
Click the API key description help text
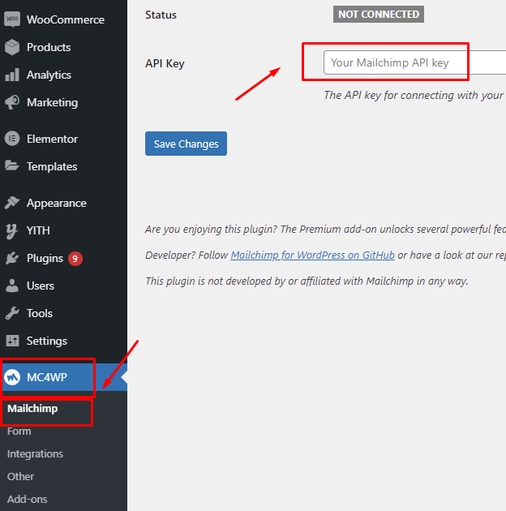pyautogui.click(x=414, y=95)
